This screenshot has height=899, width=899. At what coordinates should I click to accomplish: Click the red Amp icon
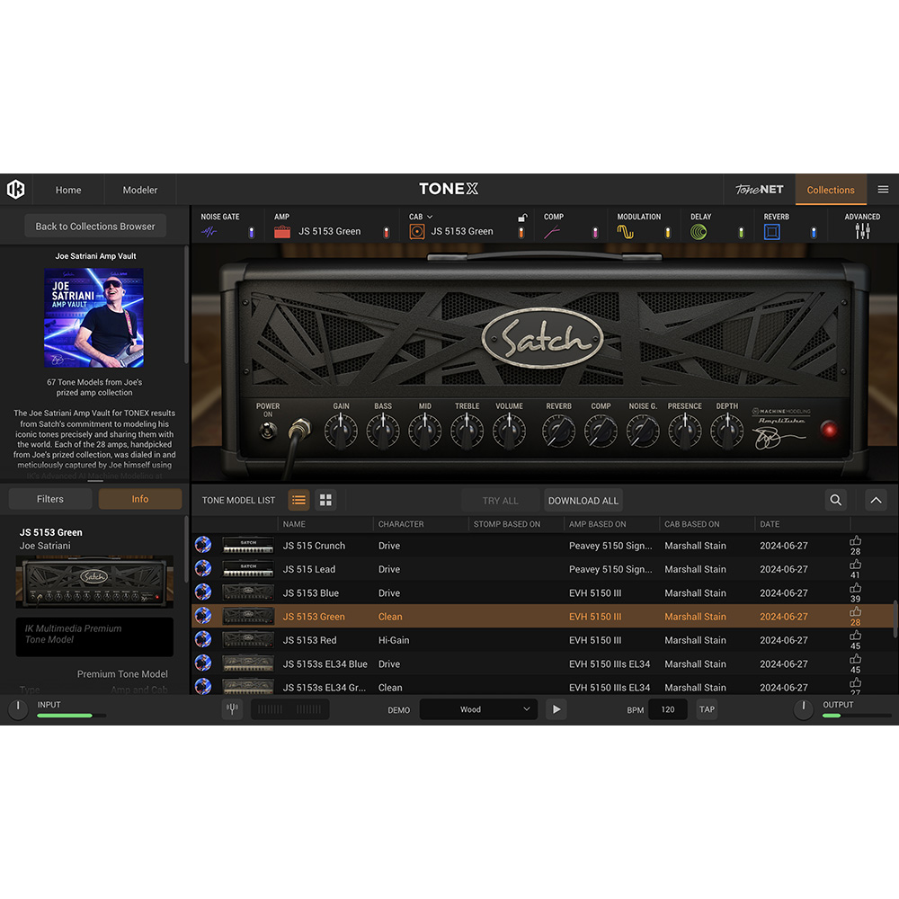[x=282, y=232]
